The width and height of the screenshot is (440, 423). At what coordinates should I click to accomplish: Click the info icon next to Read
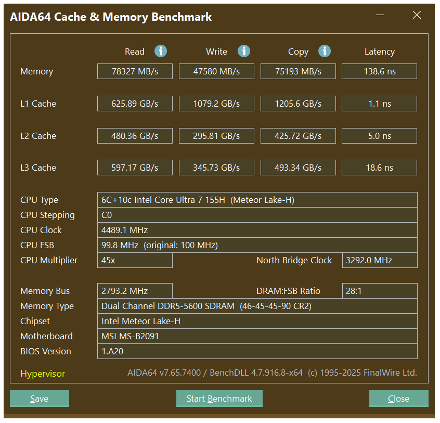161,52
